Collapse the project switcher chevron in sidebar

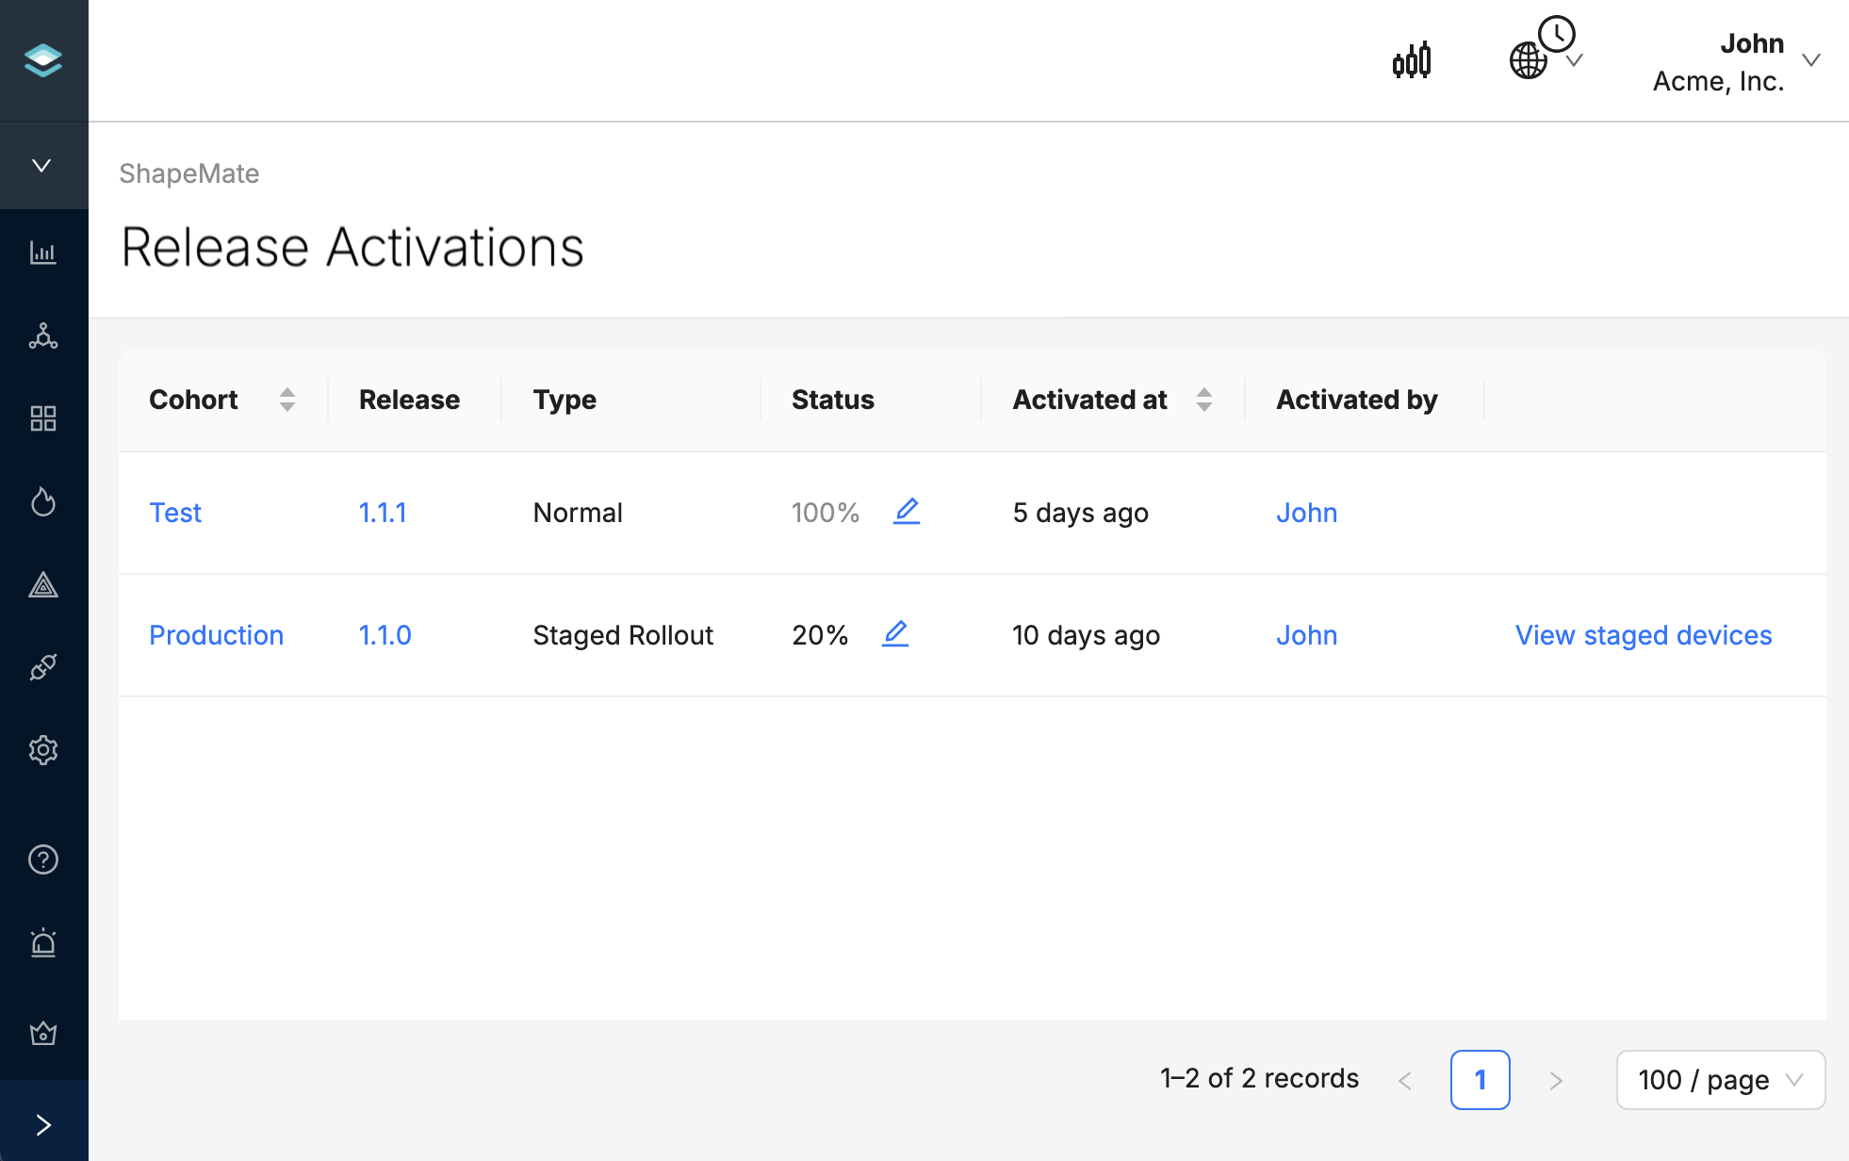click(x=41, y=166)
